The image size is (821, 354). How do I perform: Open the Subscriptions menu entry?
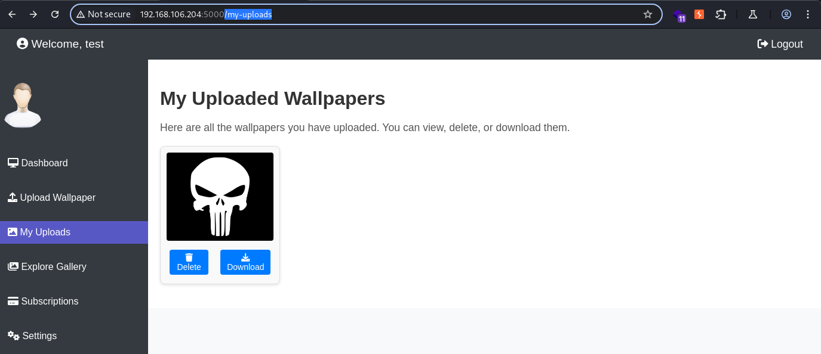pyautogui.click(x=74, y=301)
